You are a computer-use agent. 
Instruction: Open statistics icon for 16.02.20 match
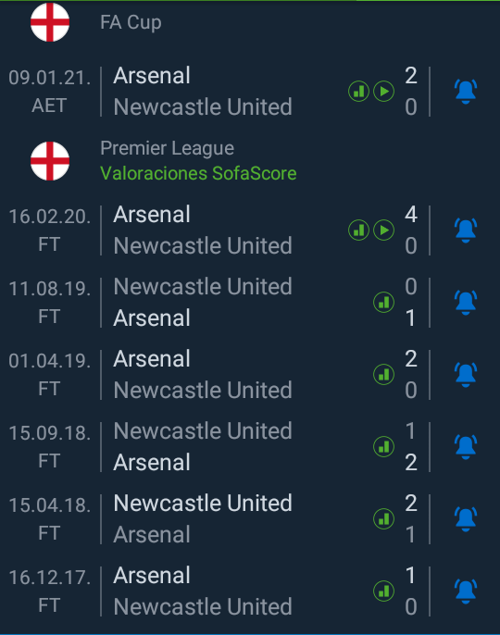(x=358, y=230)
